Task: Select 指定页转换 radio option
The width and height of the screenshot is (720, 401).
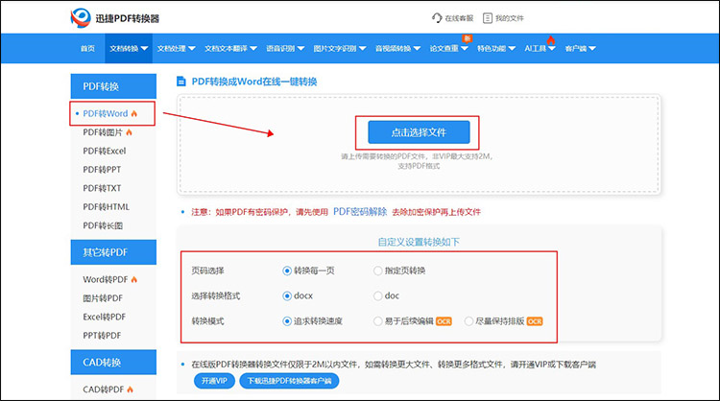Action: (x=377, y=271)
